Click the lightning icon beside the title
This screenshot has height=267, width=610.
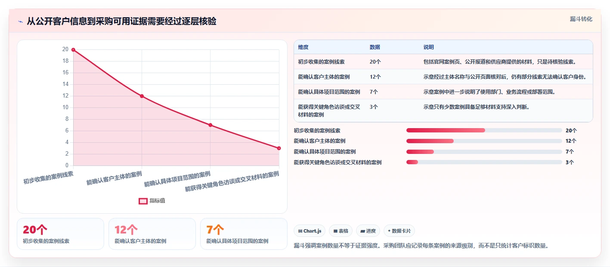[21, 21]
